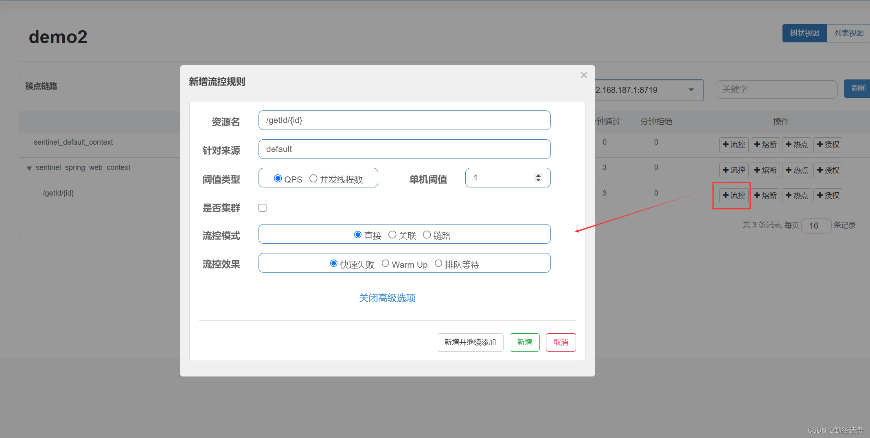Click the 关键字 search field
The image size is (870, 438).
pos(776,89)
